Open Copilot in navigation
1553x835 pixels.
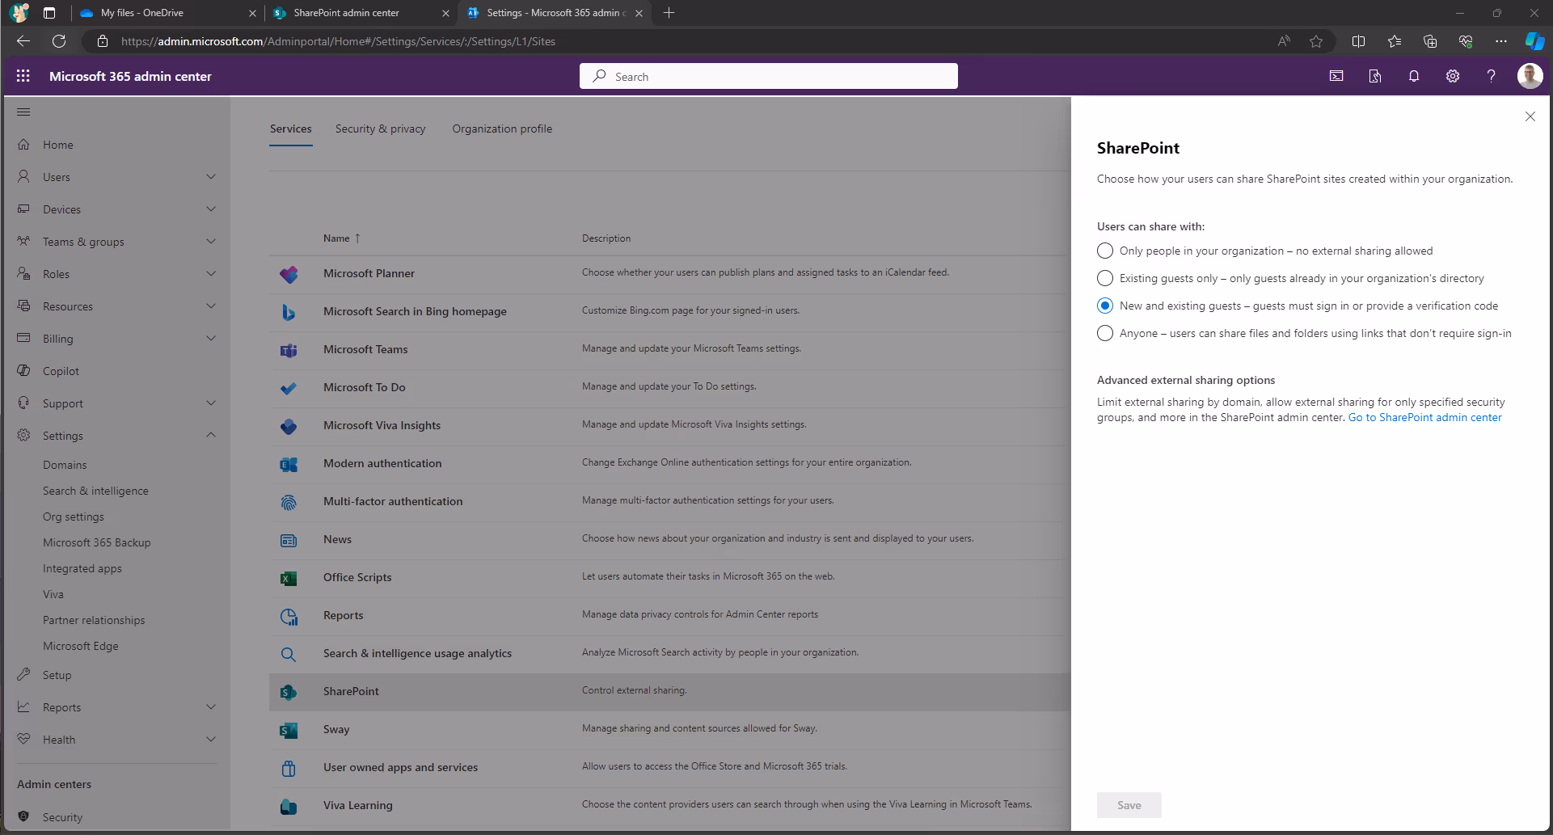tap(61, 371)
